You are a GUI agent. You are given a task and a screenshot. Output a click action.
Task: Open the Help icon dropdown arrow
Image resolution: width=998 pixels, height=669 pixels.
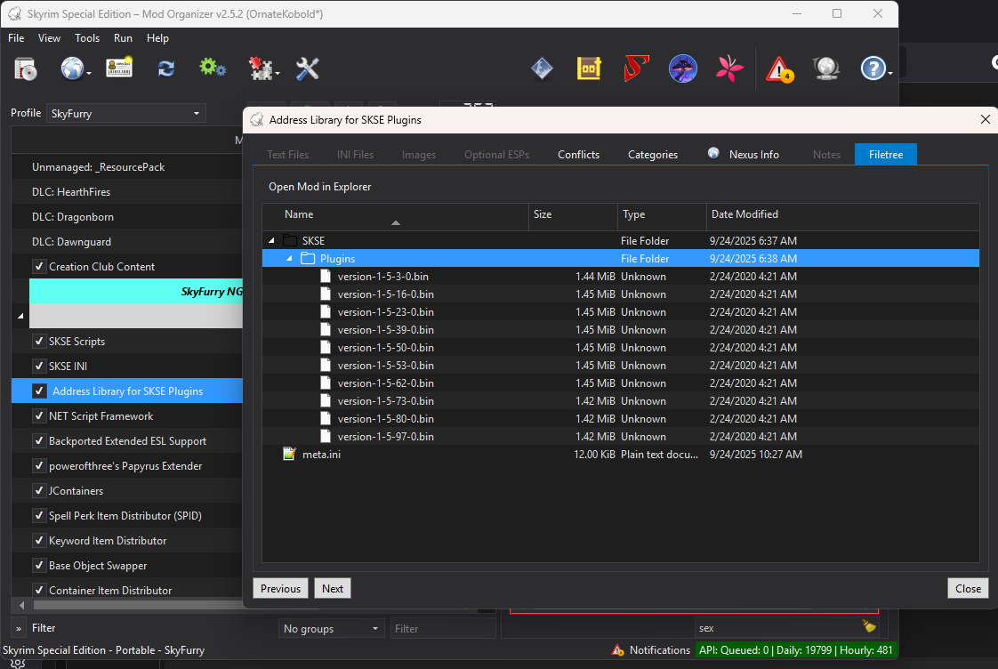[889, 74]
